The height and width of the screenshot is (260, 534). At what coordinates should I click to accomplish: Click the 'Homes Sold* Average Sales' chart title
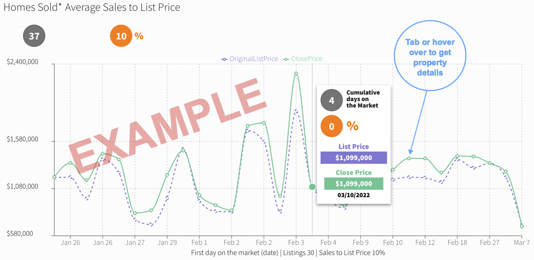click(x=92, y=7)
